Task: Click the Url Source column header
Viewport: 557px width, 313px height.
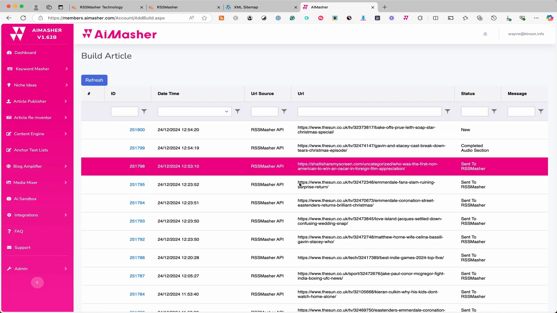Action: 262,94
